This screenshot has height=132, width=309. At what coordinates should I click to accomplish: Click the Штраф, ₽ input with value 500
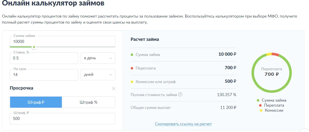[x=63, y=119]
